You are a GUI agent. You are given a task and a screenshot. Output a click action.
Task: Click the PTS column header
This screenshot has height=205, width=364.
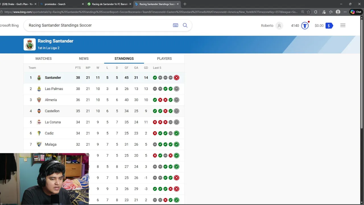78,68
